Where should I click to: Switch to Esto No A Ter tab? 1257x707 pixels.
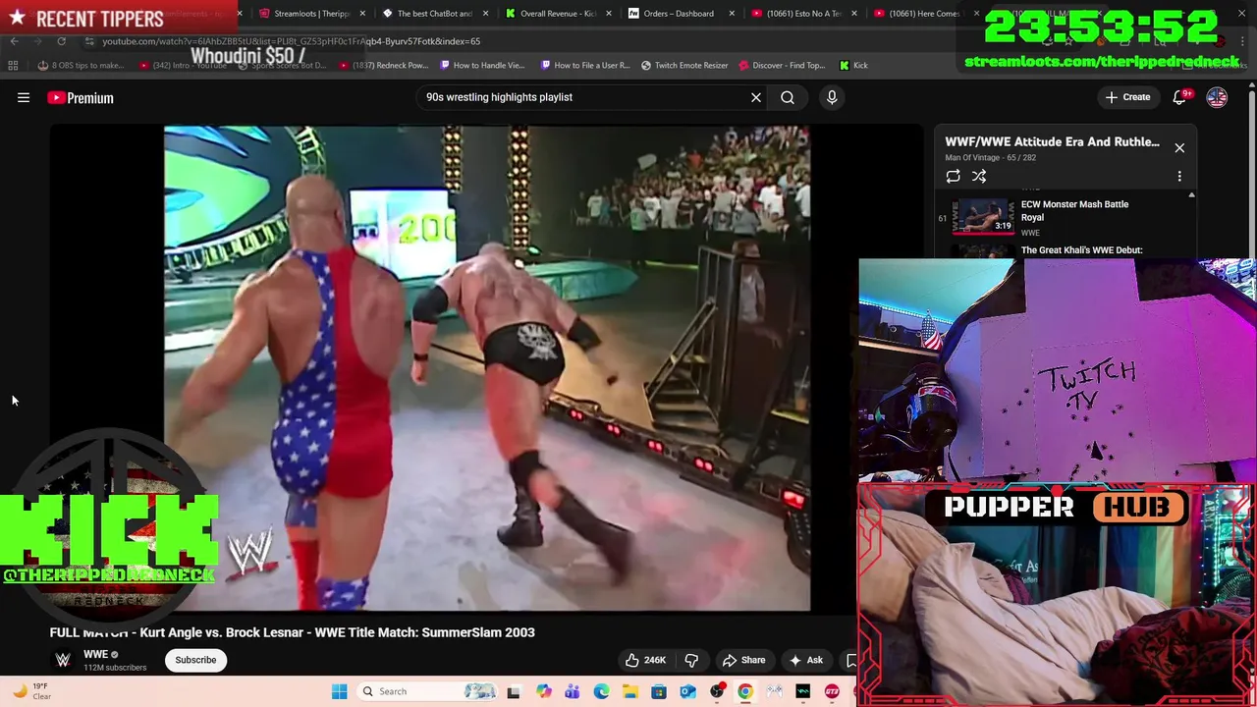tap(802, 14)
